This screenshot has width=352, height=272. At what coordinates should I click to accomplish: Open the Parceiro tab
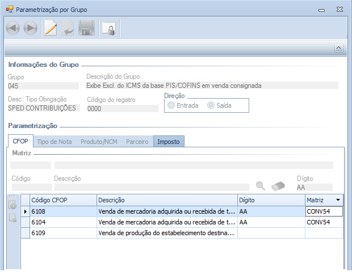tap(137, 142)
